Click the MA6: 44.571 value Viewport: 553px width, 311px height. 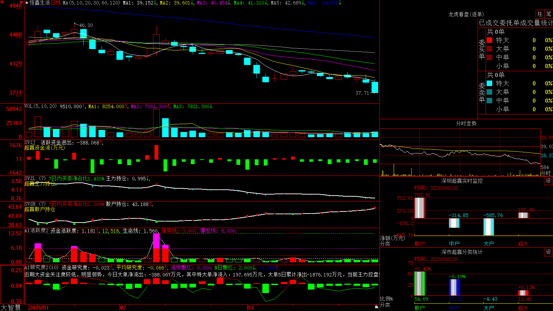tap(324, 3)
